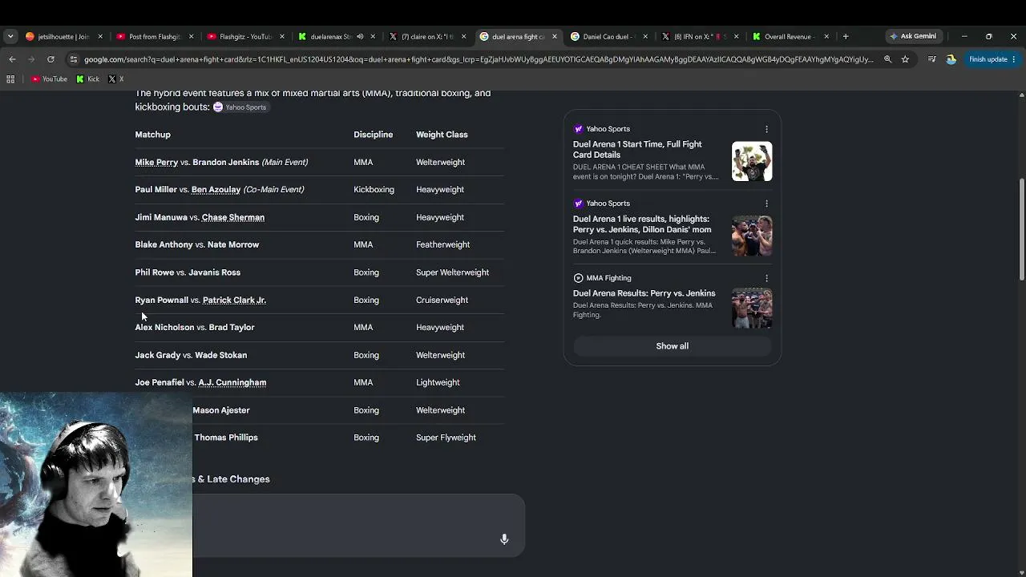Viewport: 1026px width, 577px height.
Task: Open more options for the live results article
Action: point(766,204)
